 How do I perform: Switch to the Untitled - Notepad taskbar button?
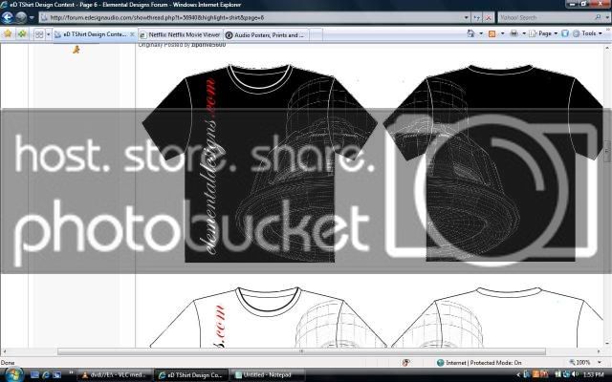point(267,375)
